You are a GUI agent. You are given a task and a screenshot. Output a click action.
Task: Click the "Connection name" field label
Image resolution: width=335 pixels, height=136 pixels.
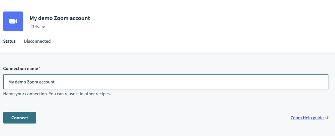(x=21, y=68)
